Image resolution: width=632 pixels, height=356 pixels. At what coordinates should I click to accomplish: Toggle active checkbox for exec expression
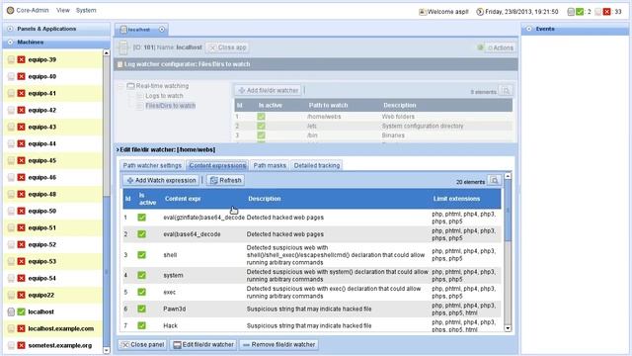tap(142, 292)
